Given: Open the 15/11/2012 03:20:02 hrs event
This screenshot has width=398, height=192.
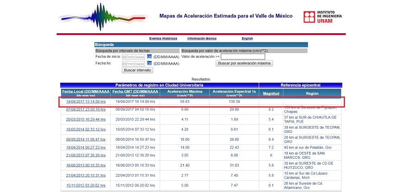Looking at the screenshot, I should click(x=86, y=185).
